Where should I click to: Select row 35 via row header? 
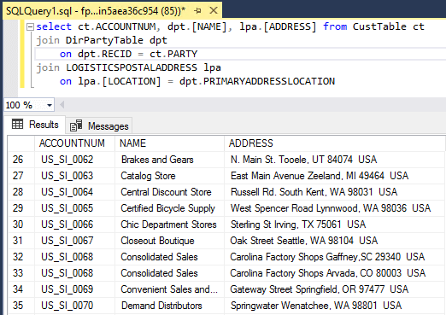(21, 306)
